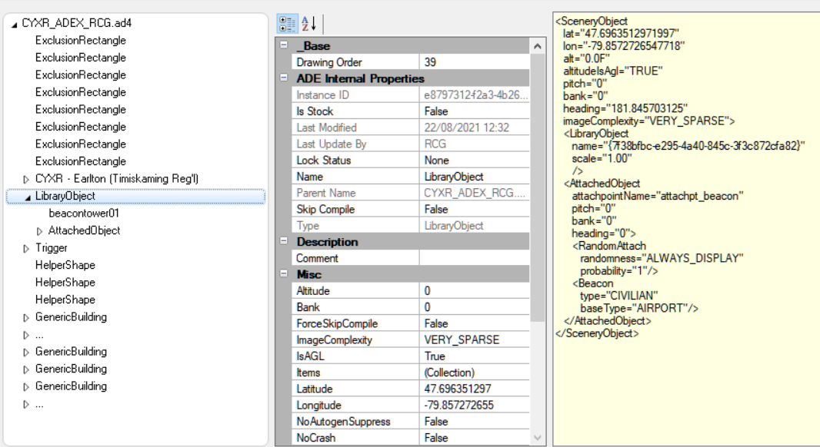The width and height of the screenshot is (820, 447).
Task: Collapse the Misc property category
Action: [x=283, y=273]
